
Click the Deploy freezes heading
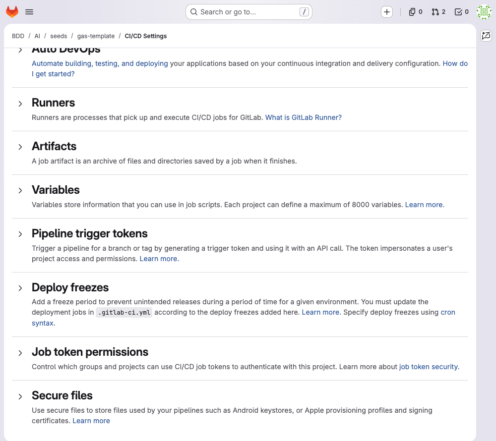(70, 287)
